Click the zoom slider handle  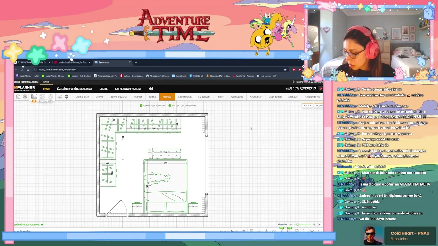click(298, 224)
